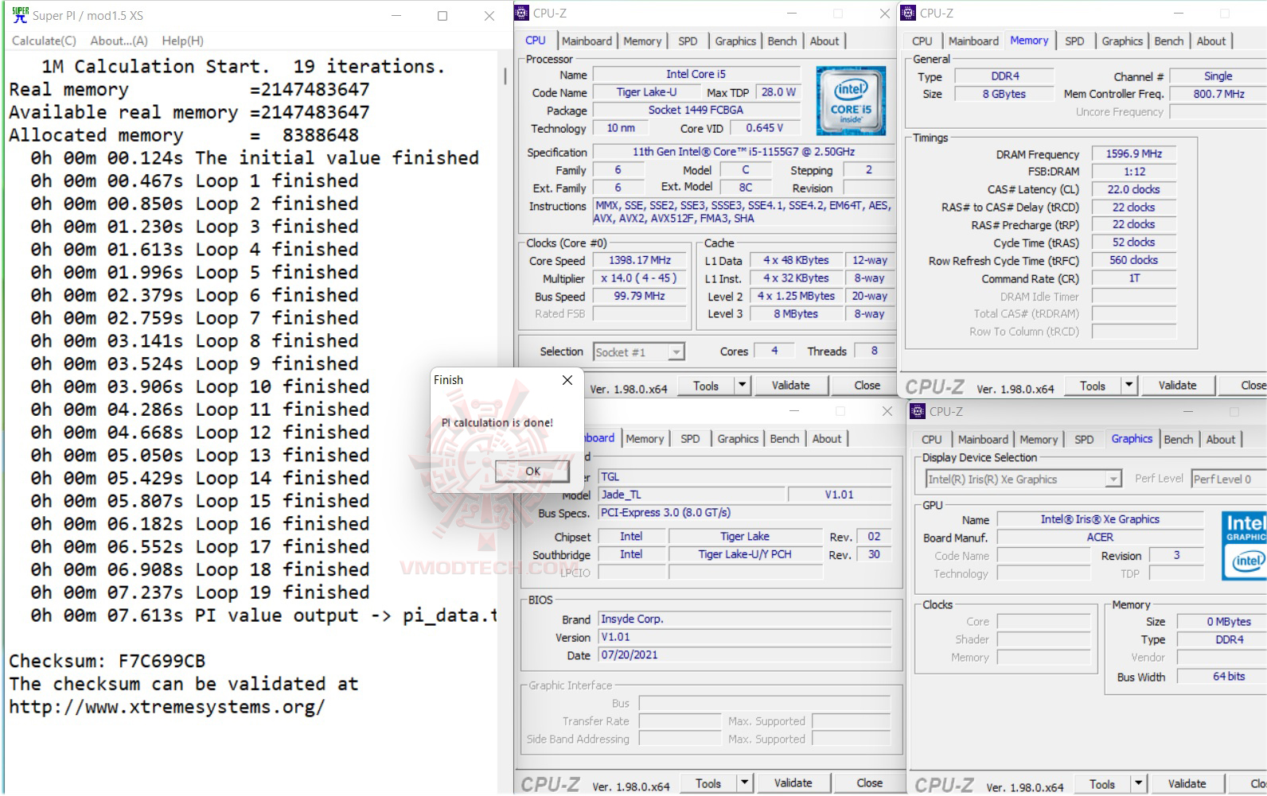Click the Intel Graphics logo badge

[1244, 546]
